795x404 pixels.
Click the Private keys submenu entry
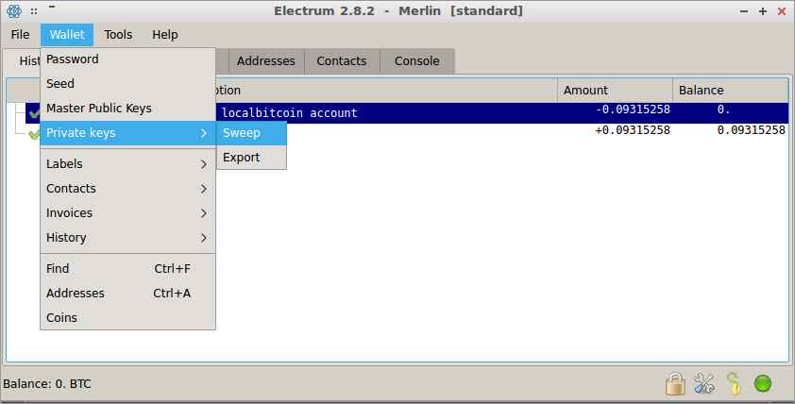(x=127, y=133)
